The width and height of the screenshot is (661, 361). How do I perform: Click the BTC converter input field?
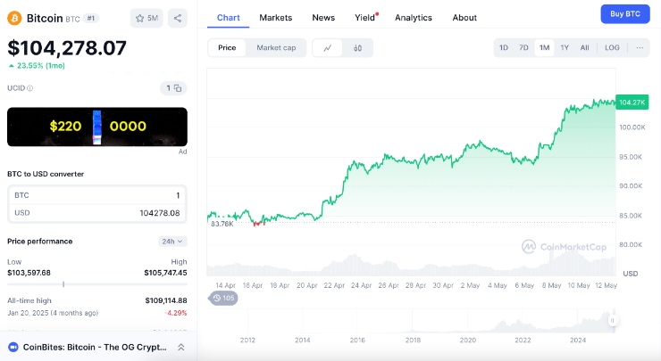tap(97, 195)
